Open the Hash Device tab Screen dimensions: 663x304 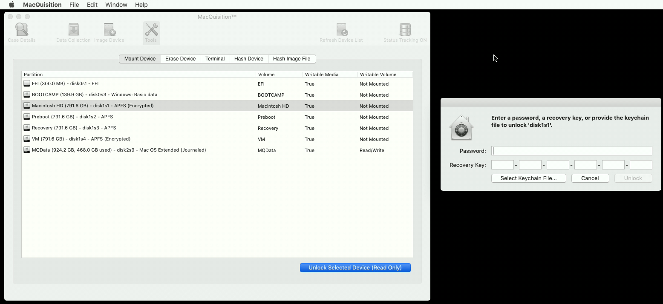(x=248, y=59)
